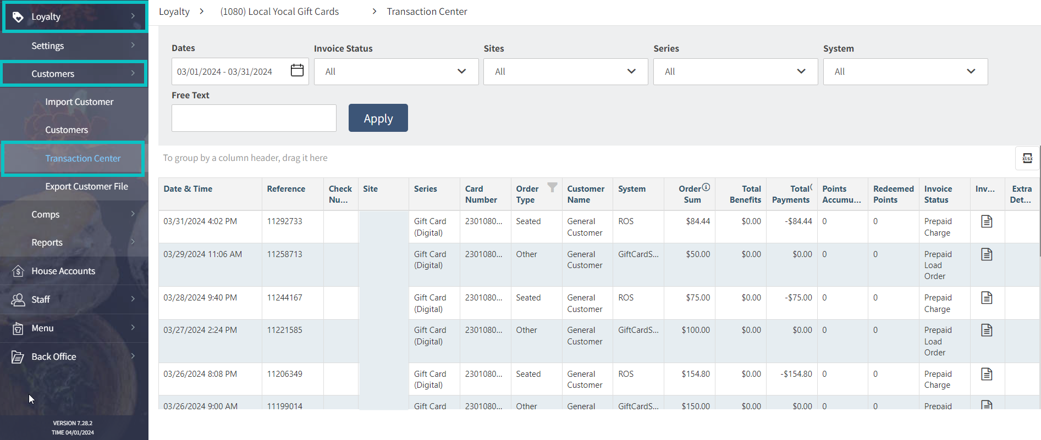The height and width of the screenshot is (440, 1041).
Task: Select Export Customer File menu item
Action: (86, 186)
